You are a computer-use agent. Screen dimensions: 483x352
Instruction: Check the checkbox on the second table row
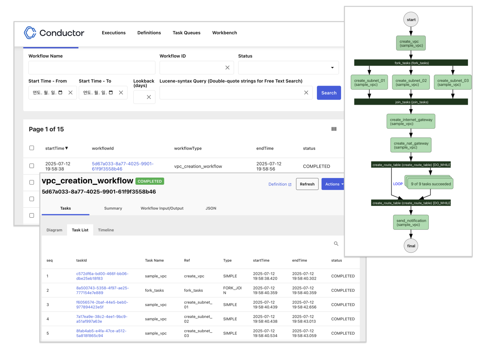(x=31, y=182)
